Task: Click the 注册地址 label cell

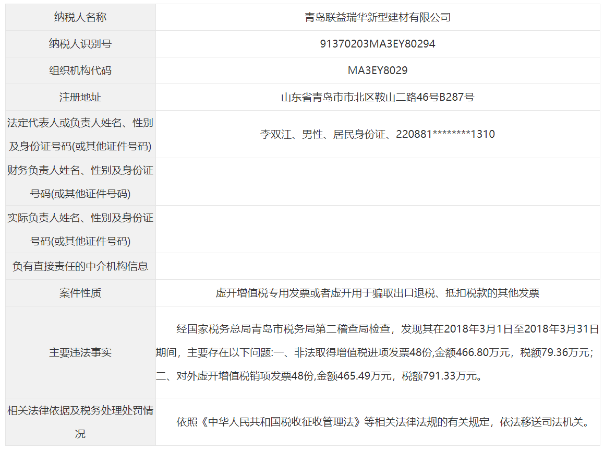Action: 80,97
